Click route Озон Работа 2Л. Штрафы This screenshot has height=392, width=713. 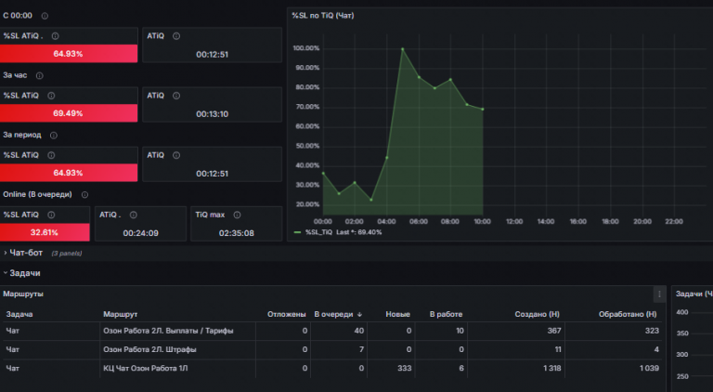(x=149, y=349)
